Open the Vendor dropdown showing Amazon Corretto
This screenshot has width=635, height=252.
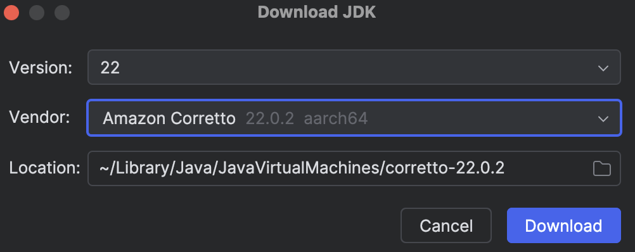(354, 118)
